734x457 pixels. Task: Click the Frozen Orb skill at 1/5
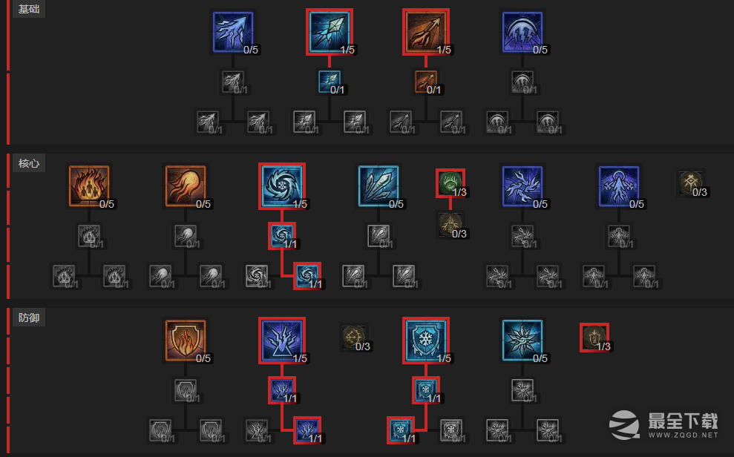pyautogui.click(x=282, y=185)
